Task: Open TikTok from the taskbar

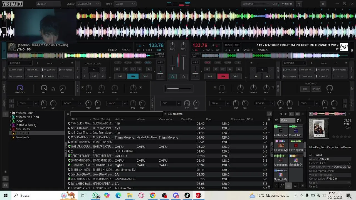Action: pos(187,196)
